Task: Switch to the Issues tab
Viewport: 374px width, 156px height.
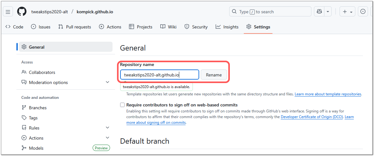Action: (41, 27)
